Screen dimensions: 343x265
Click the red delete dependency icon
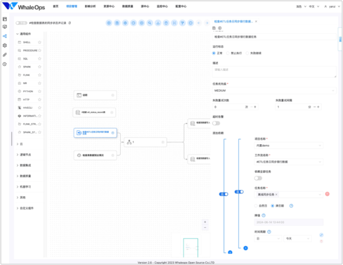tap(328, 194)
